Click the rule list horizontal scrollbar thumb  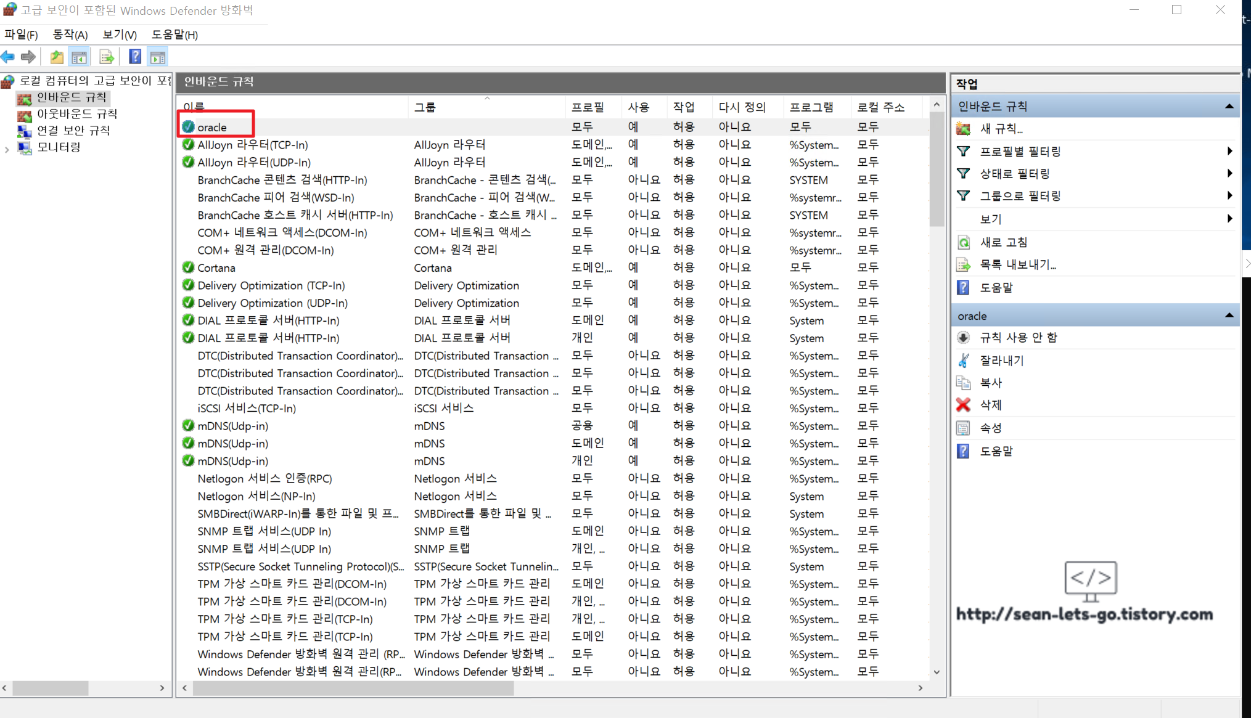point(353,688)
